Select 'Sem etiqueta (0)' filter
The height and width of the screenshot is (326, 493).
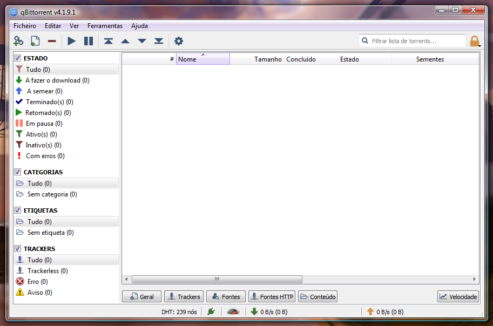pyautogui.click(x=66, y=233)
